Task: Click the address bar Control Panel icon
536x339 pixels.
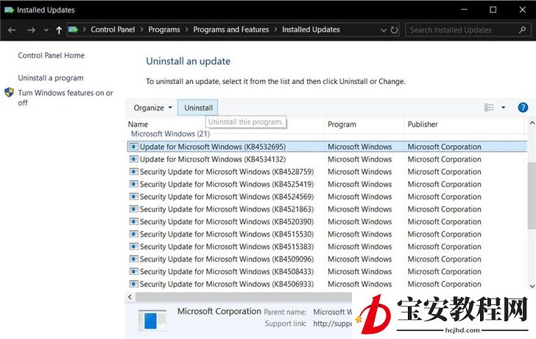Action: coord(73,29)
